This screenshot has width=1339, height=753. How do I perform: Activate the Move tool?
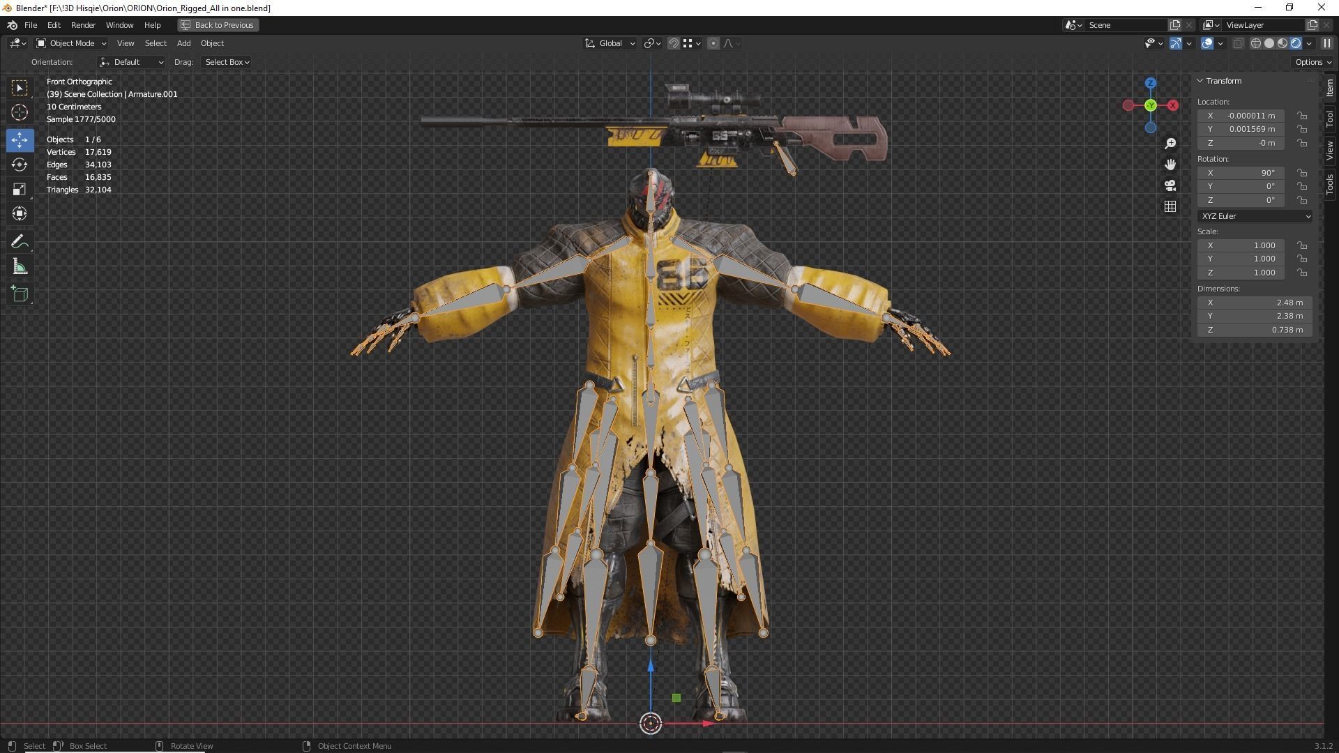point(20,139)
